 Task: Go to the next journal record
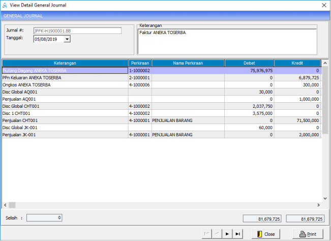click(227, 234)
